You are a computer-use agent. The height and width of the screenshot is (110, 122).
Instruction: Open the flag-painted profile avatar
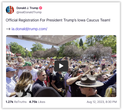click(x=10, y=10)
